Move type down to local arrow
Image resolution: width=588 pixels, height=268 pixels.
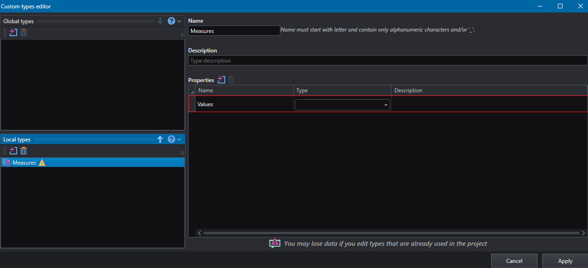click(x=160, y=21)
